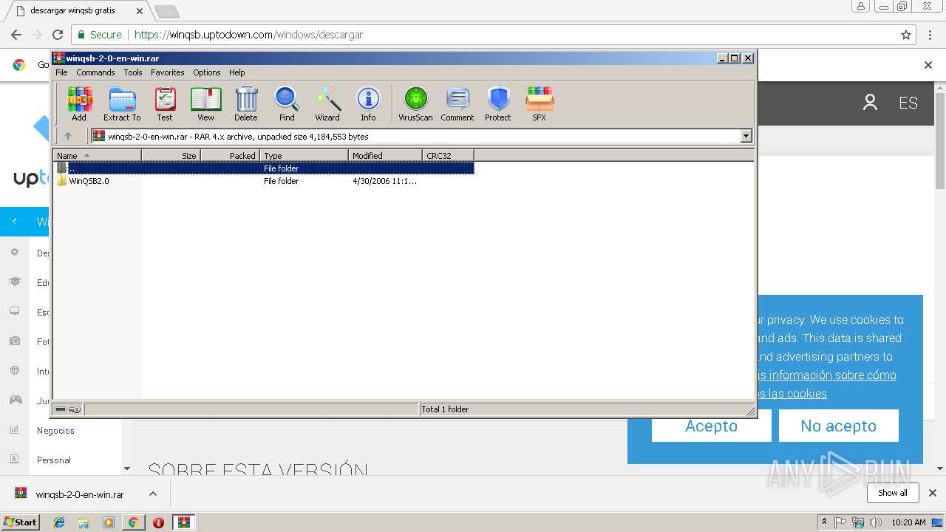The height and width of the screenshot is (532, 946).
Task: Sort by CRC32 column header
Action: coord(448,156)
